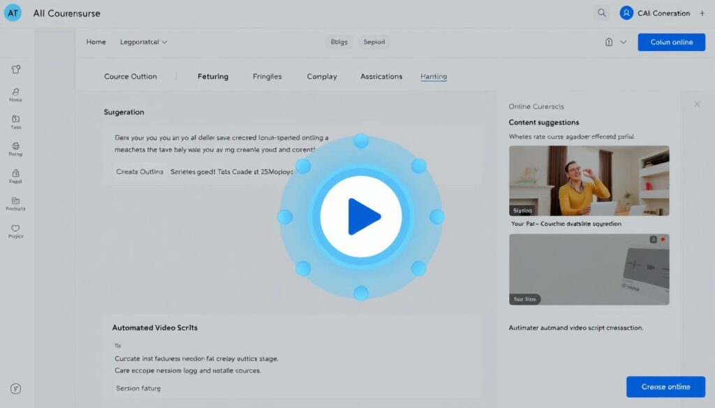
Task: Select the Btigs pill
Action: pyautogui.click(x=339, y=42)
